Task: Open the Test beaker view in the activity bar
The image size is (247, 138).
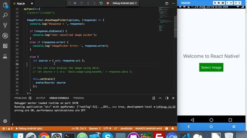Action: coord(5,56)
